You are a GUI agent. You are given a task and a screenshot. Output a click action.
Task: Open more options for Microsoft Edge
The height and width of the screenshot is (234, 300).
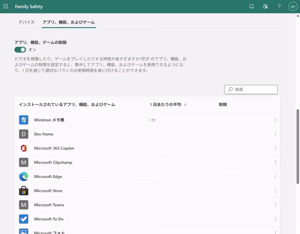pyautogui.click(x=275, y=176)
